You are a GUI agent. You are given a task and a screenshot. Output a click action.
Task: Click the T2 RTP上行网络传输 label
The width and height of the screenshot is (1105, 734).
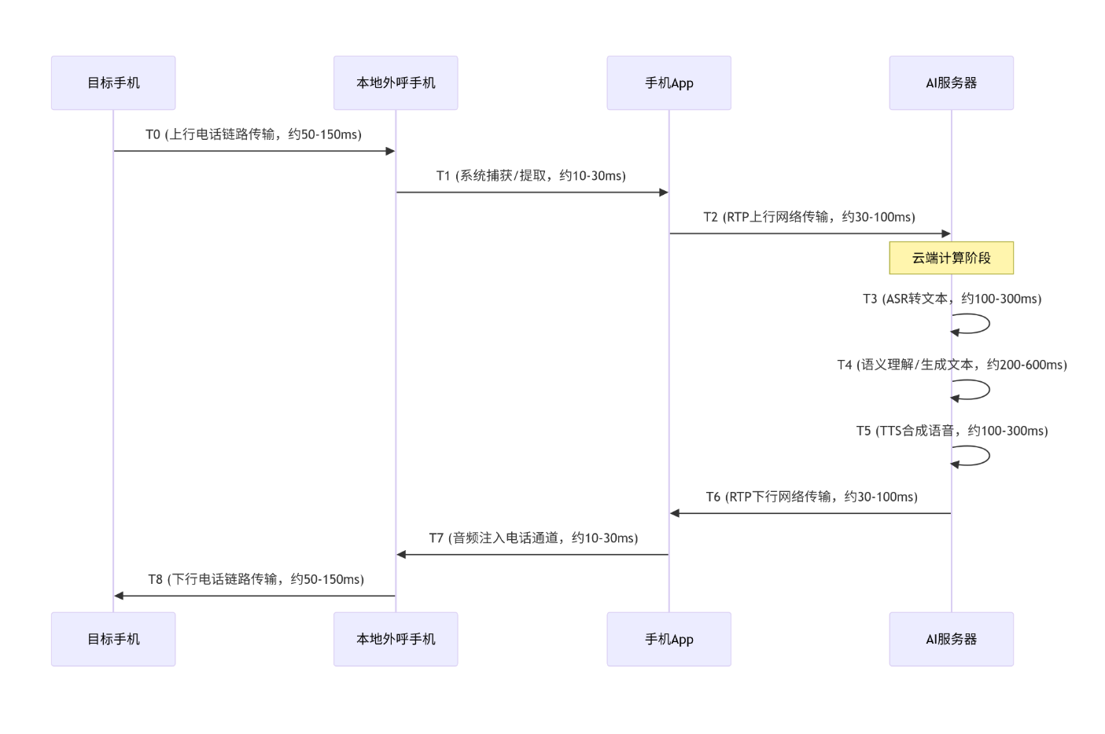[x=809, y=217]
